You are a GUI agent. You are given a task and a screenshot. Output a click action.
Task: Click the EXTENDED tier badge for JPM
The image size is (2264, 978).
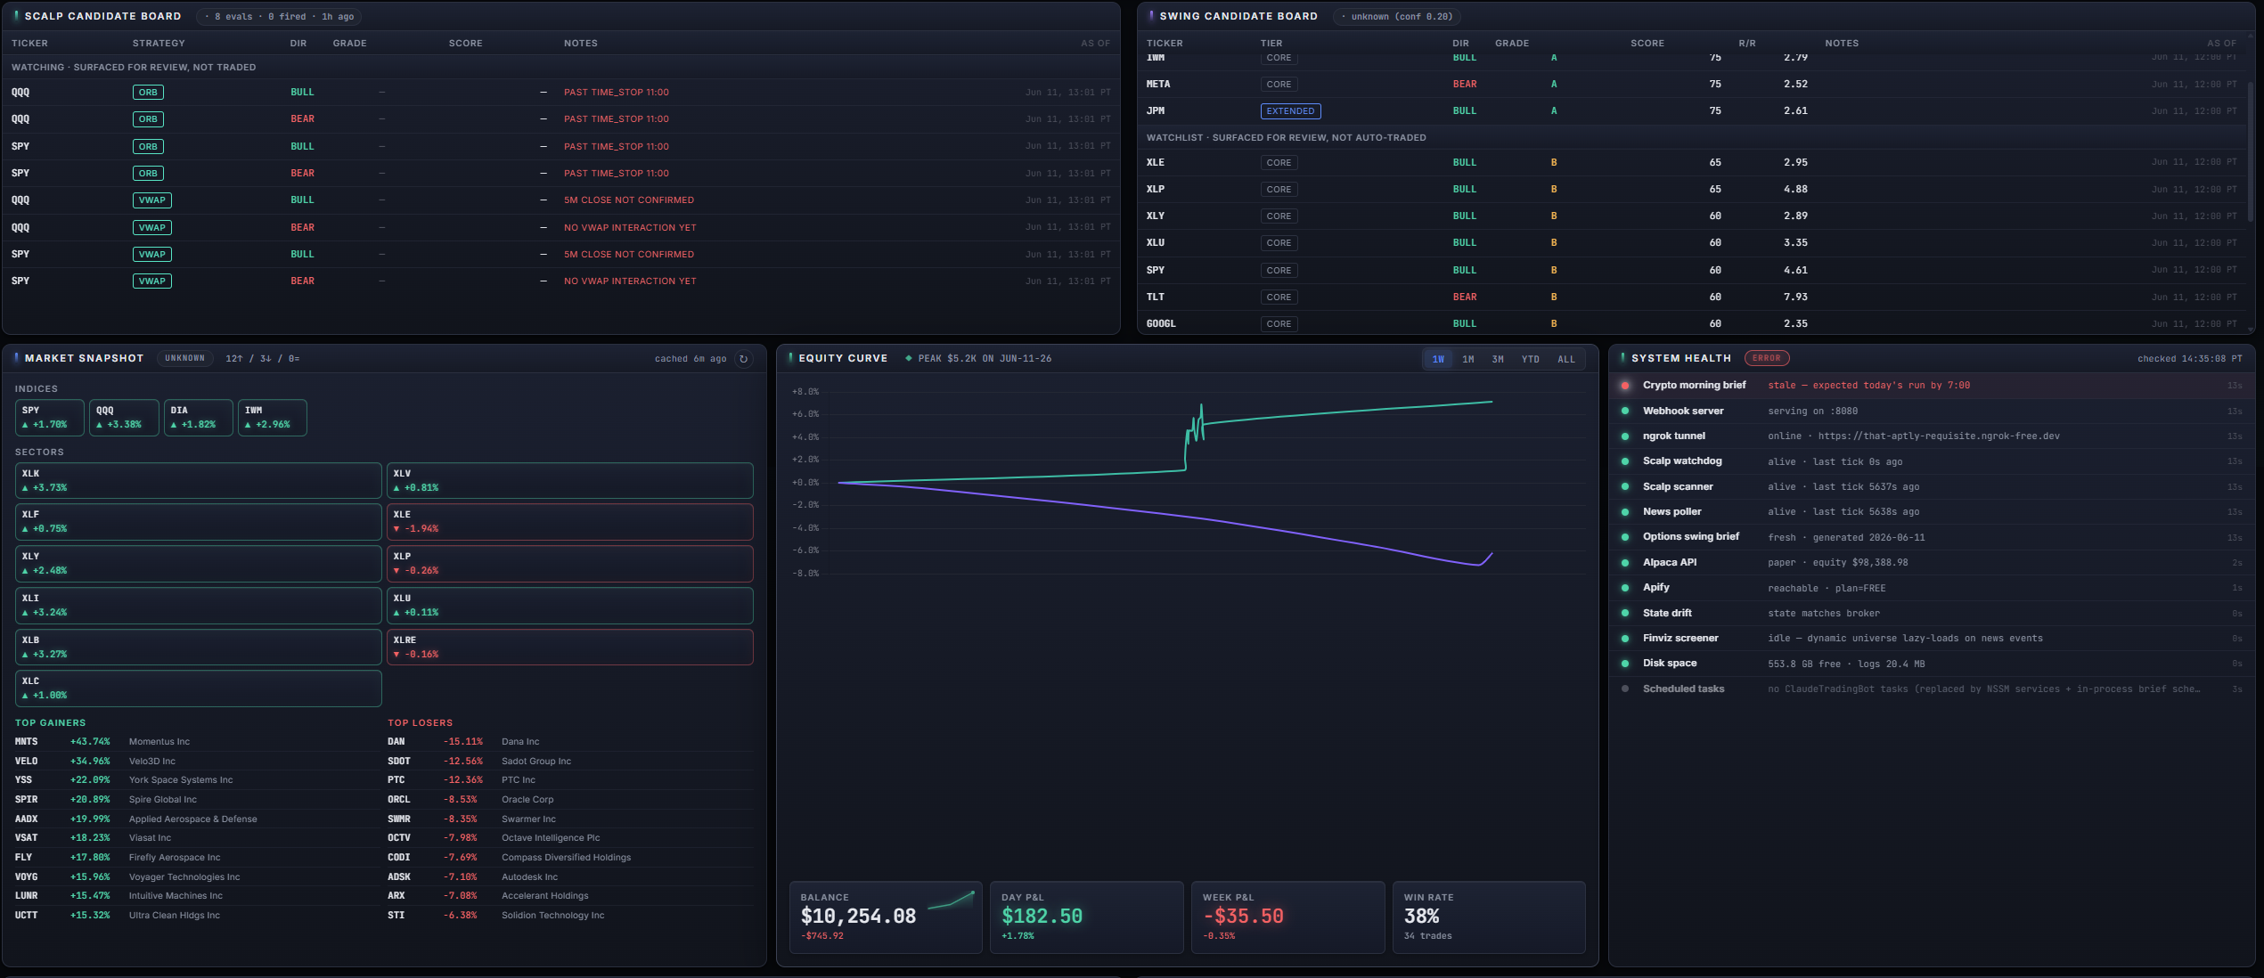click(1290, 111)
